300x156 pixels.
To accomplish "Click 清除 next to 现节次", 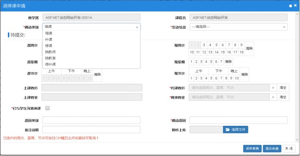I will coord(244,75).
